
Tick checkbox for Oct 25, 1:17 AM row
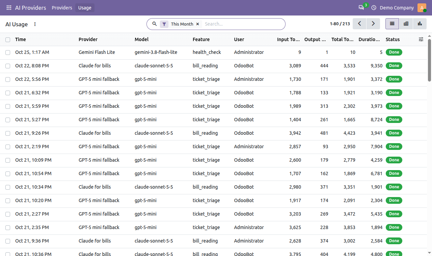[x=8, y=53]
